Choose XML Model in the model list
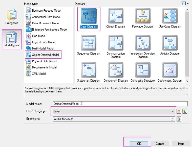Screen dimensions: 192x147 point(36,73)
